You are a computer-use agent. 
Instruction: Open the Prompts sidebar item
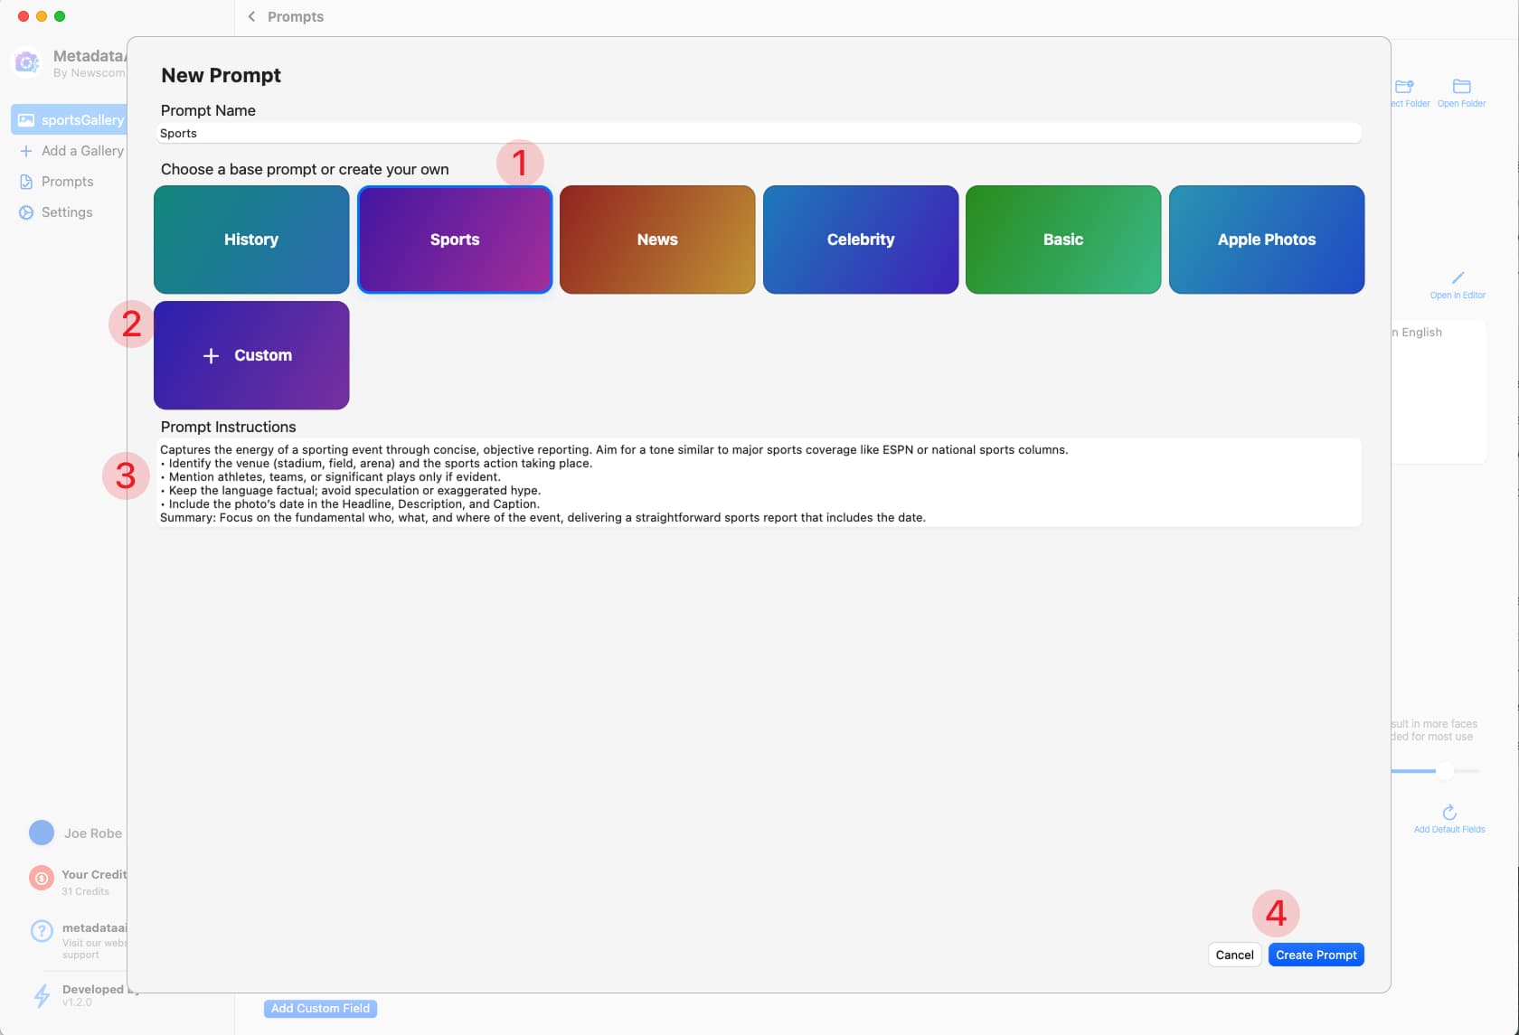pos(67,182)
